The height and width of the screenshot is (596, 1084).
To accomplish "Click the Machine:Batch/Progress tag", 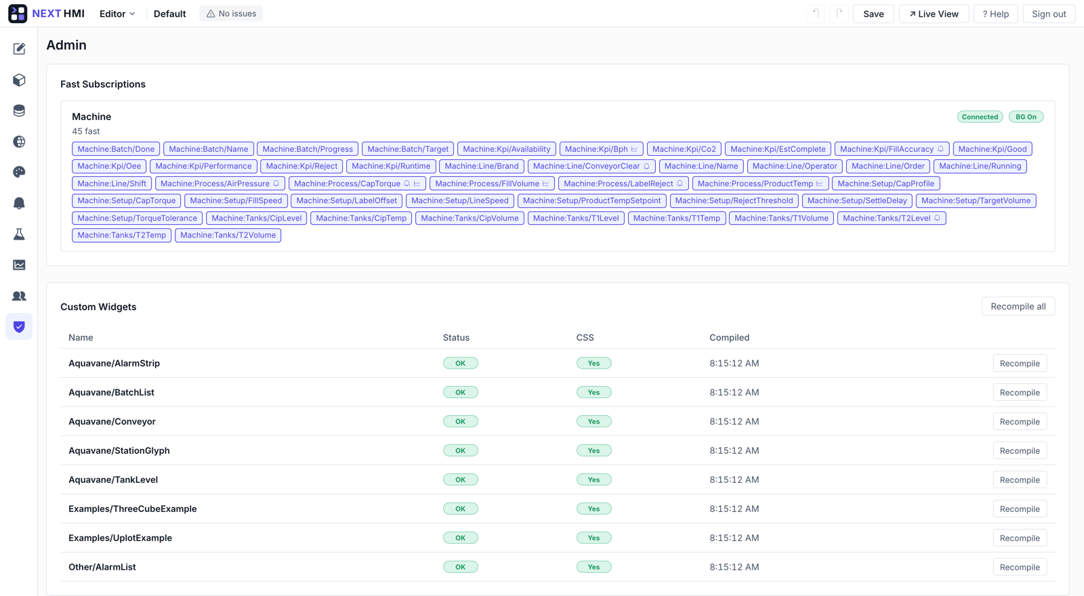I will [x=308, y=149].
